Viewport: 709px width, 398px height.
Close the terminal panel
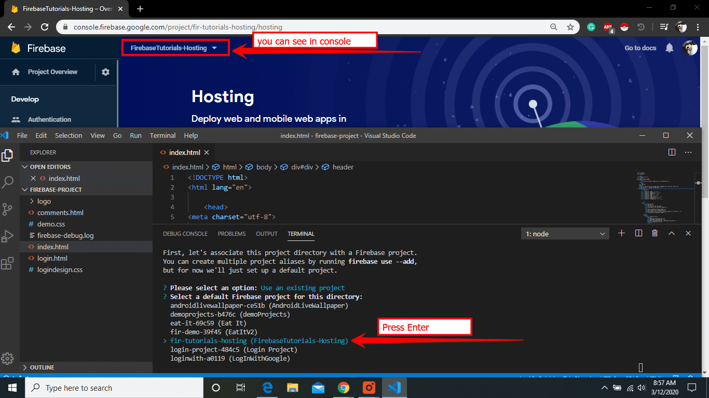coord(688,233)
